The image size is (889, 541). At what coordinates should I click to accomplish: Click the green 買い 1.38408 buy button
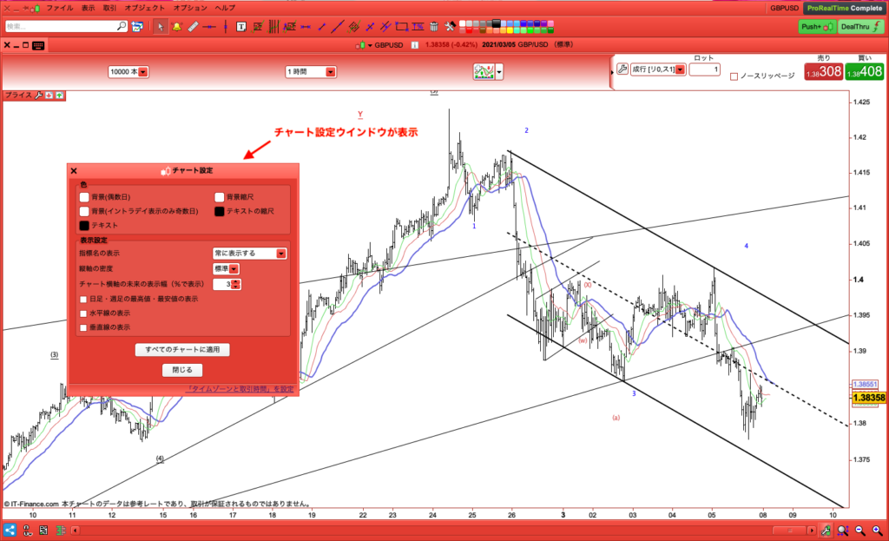(864, 72)
